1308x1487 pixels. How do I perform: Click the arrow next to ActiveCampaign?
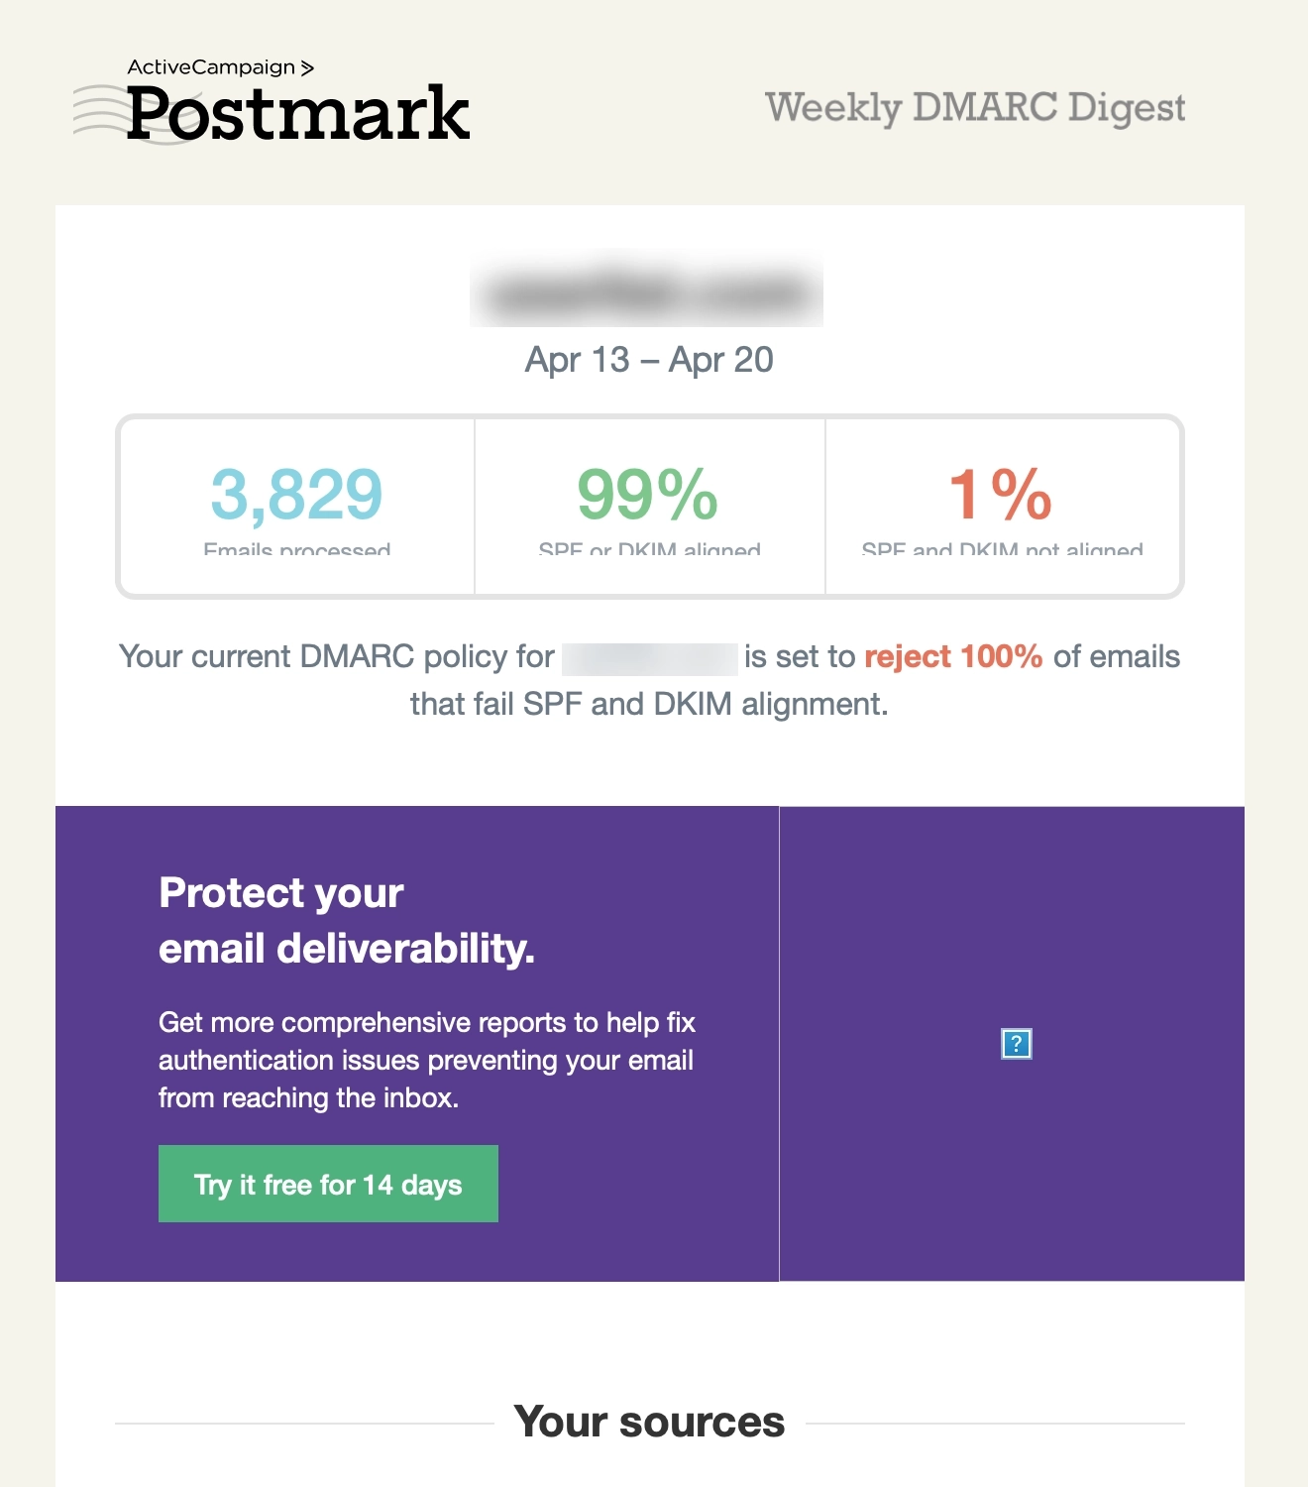(309, 69)
